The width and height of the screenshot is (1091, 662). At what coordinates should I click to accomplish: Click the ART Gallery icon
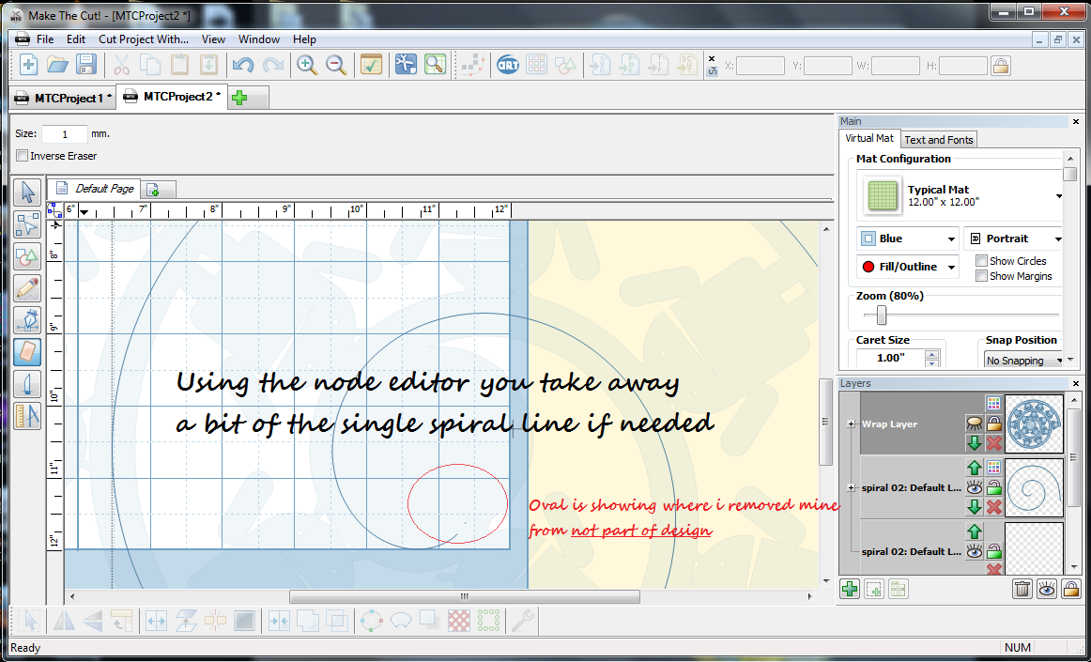coord(508,65)
